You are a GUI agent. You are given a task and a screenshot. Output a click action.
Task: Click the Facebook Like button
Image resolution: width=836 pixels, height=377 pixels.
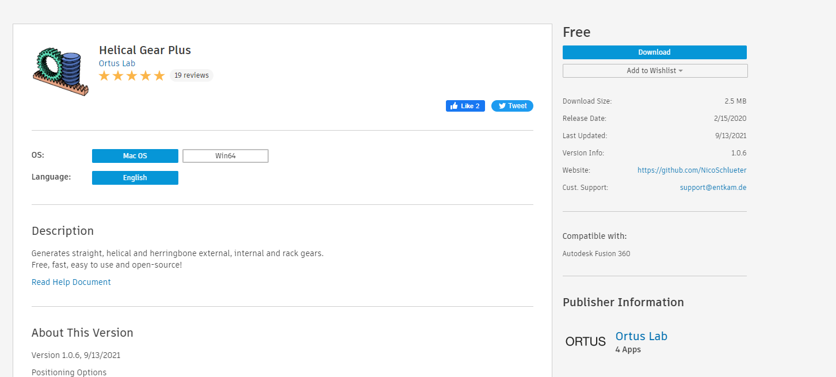click(x=465, y=106)
